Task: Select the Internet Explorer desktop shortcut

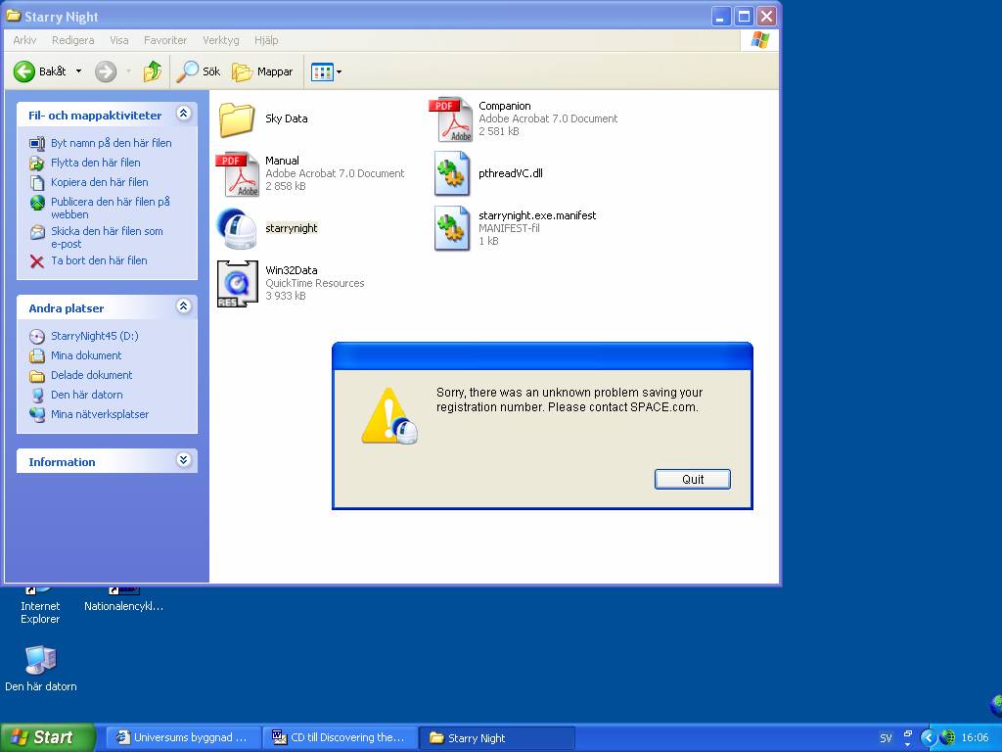Action: tap(39, 605)
